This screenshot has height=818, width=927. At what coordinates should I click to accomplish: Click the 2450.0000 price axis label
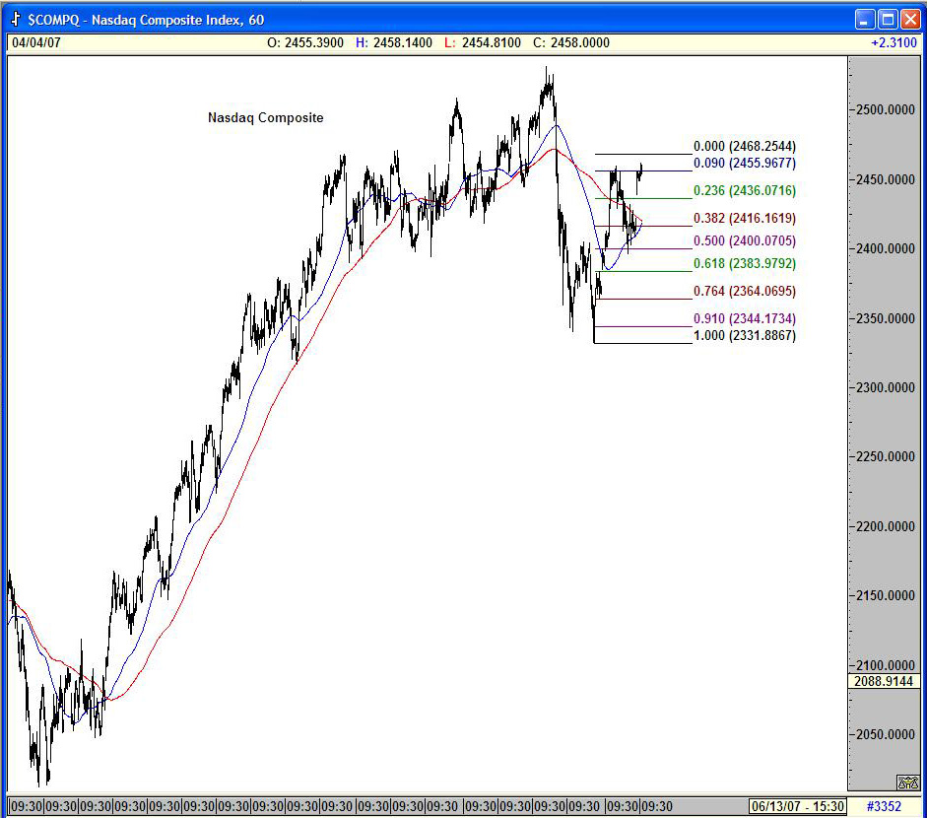pyautogui.click(x=885, y=179)
